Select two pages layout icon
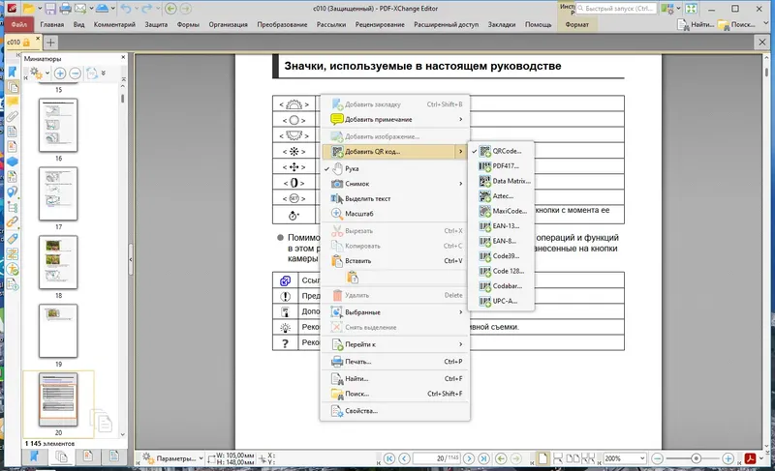This screenshot has width=775, height=471. point(573,458)
